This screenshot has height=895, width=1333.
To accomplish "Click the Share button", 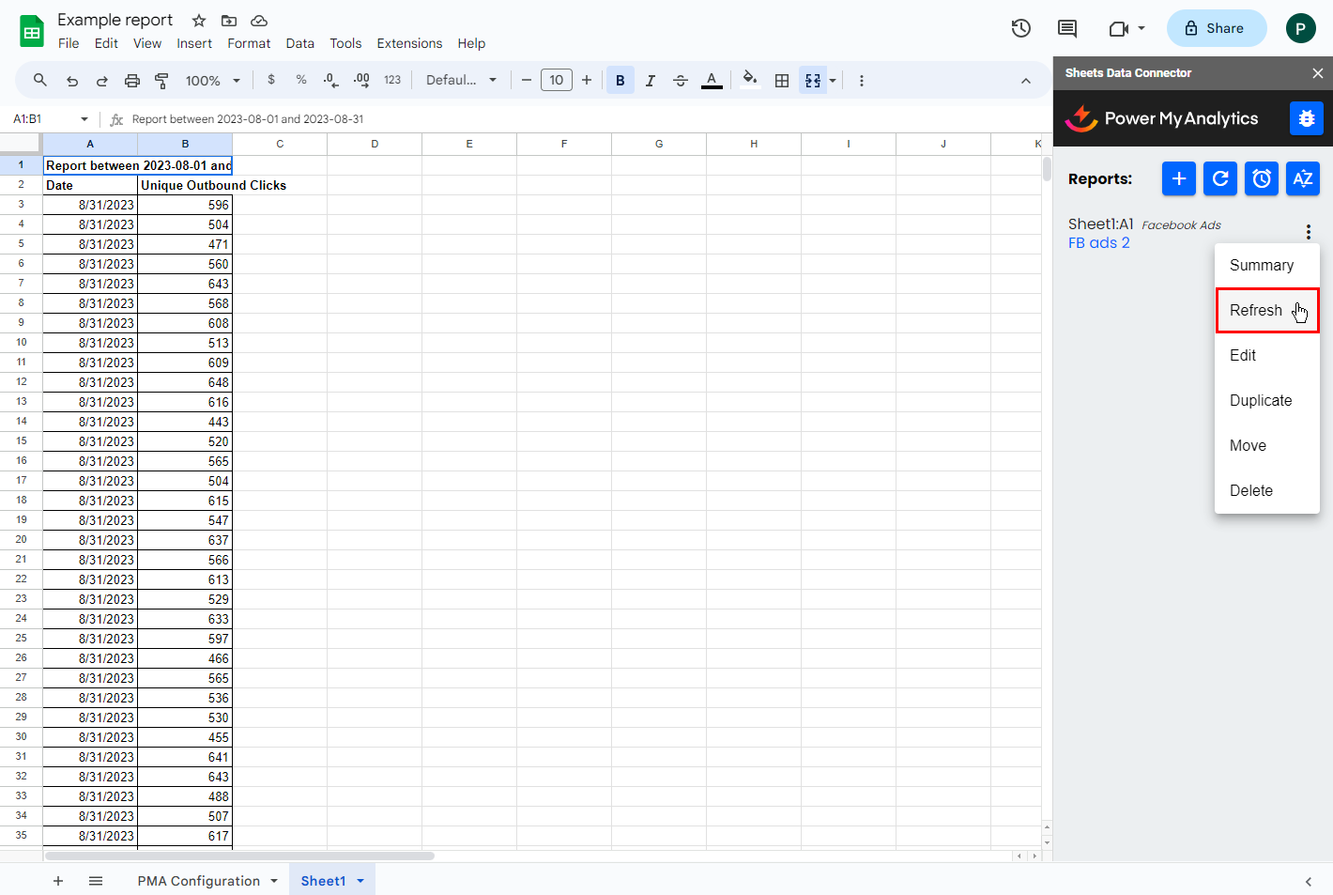I will [1215, 28].
